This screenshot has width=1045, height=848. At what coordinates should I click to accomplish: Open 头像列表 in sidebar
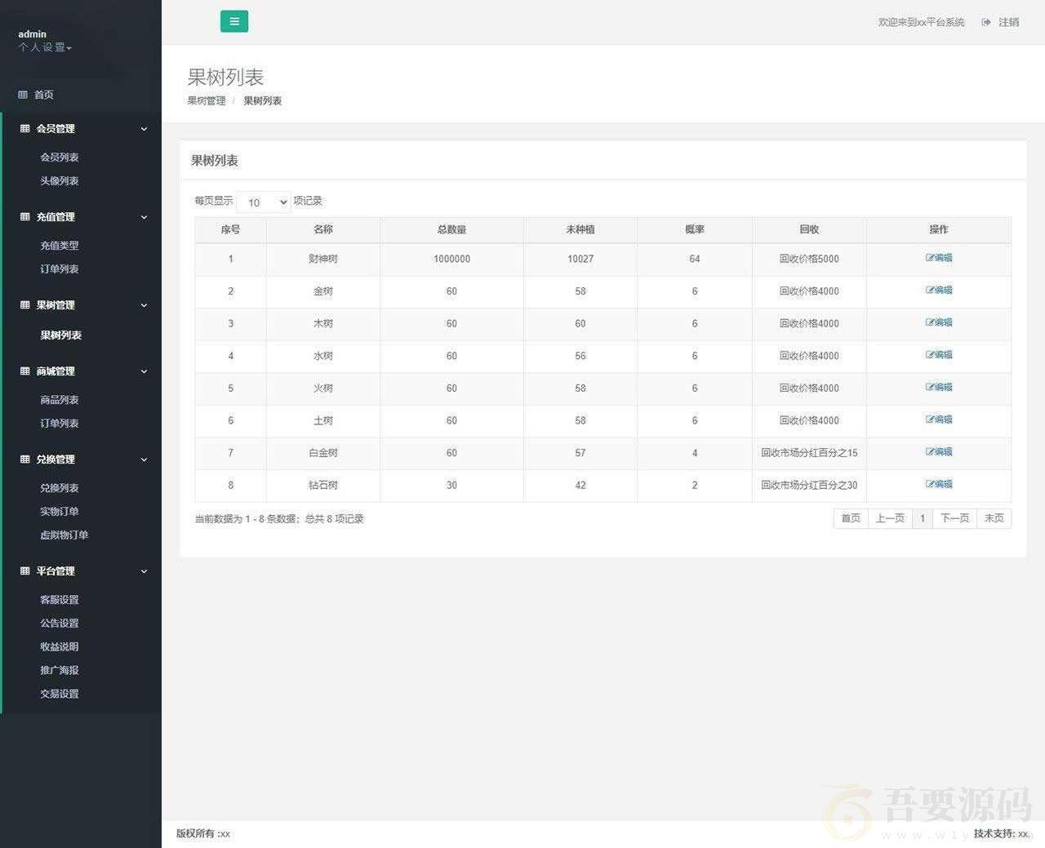tap(60, 181)
